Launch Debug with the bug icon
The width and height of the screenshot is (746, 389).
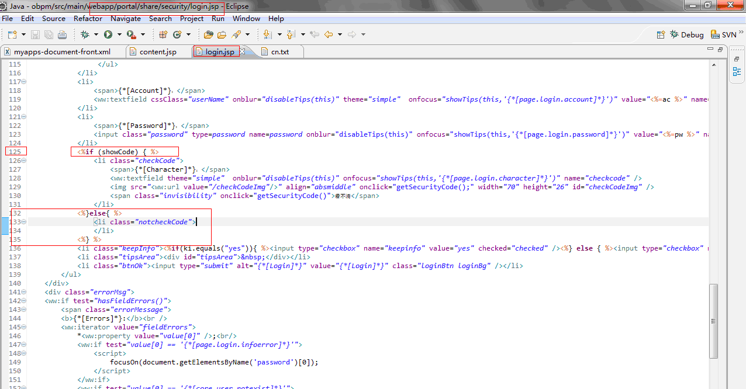pyautogui.click(x=85, y=34)
